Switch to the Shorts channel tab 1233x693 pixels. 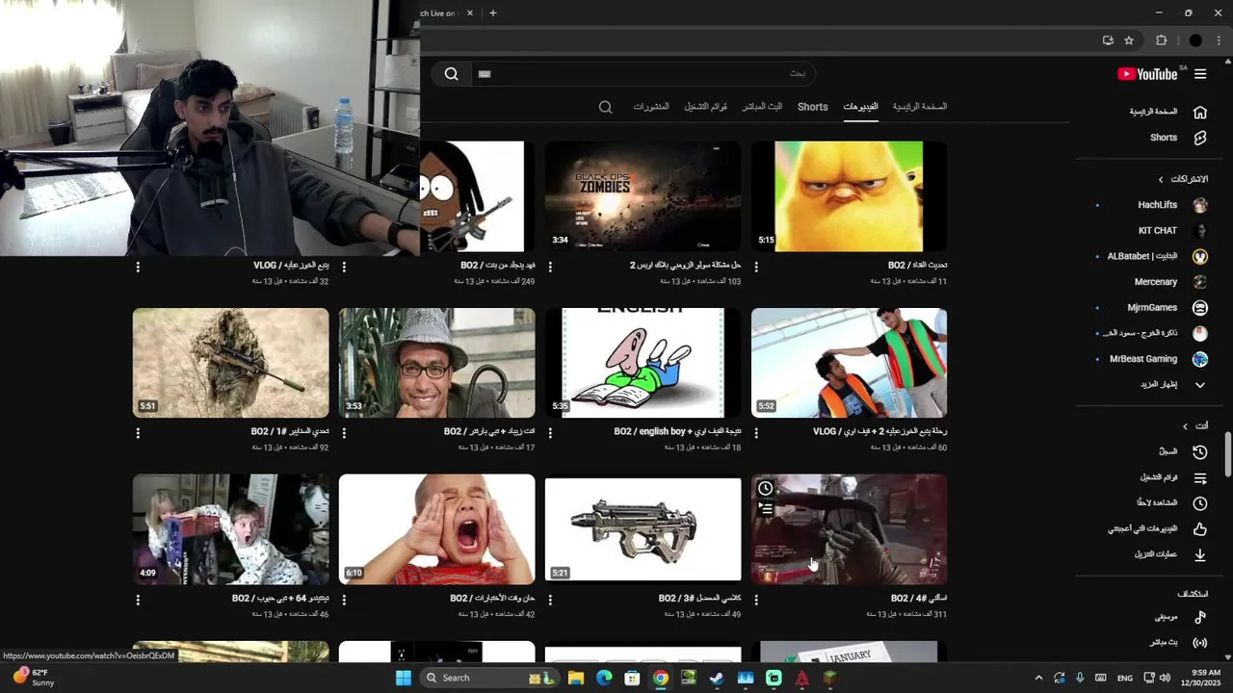point(812,107)
